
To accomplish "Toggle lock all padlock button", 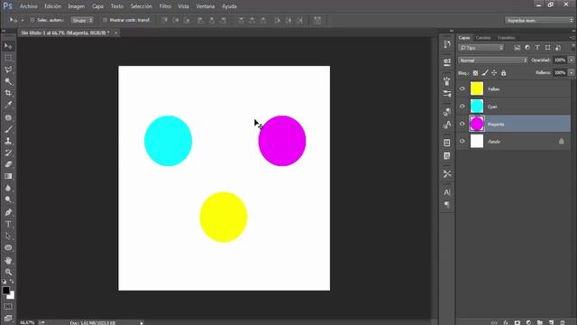I will click(x=503, y=73).
